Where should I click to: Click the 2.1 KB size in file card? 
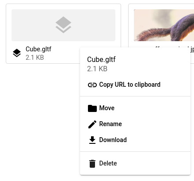pyautogui.click(x=35, y=58)
